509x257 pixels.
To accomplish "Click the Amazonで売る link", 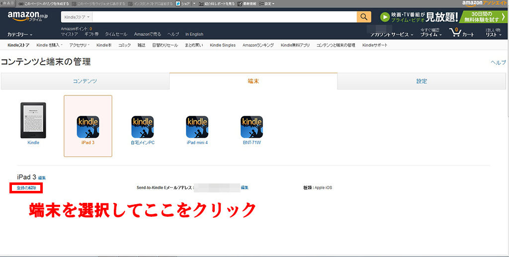I will pyautogui.click(x=147, y=34).
